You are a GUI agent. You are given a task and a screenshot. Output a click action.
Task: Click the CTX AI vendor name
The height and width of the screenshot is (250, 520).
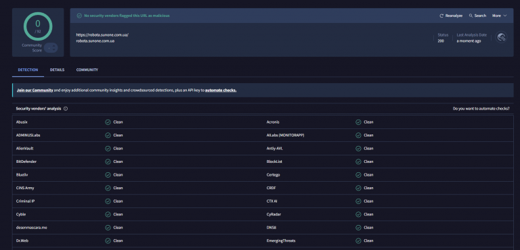(x=272, y=201)
